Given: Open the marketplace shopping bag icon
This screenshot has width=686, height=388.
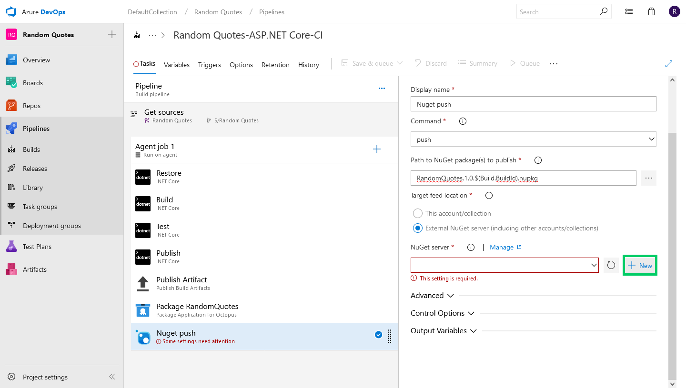Looking at the screenshot, I should 652,12.
